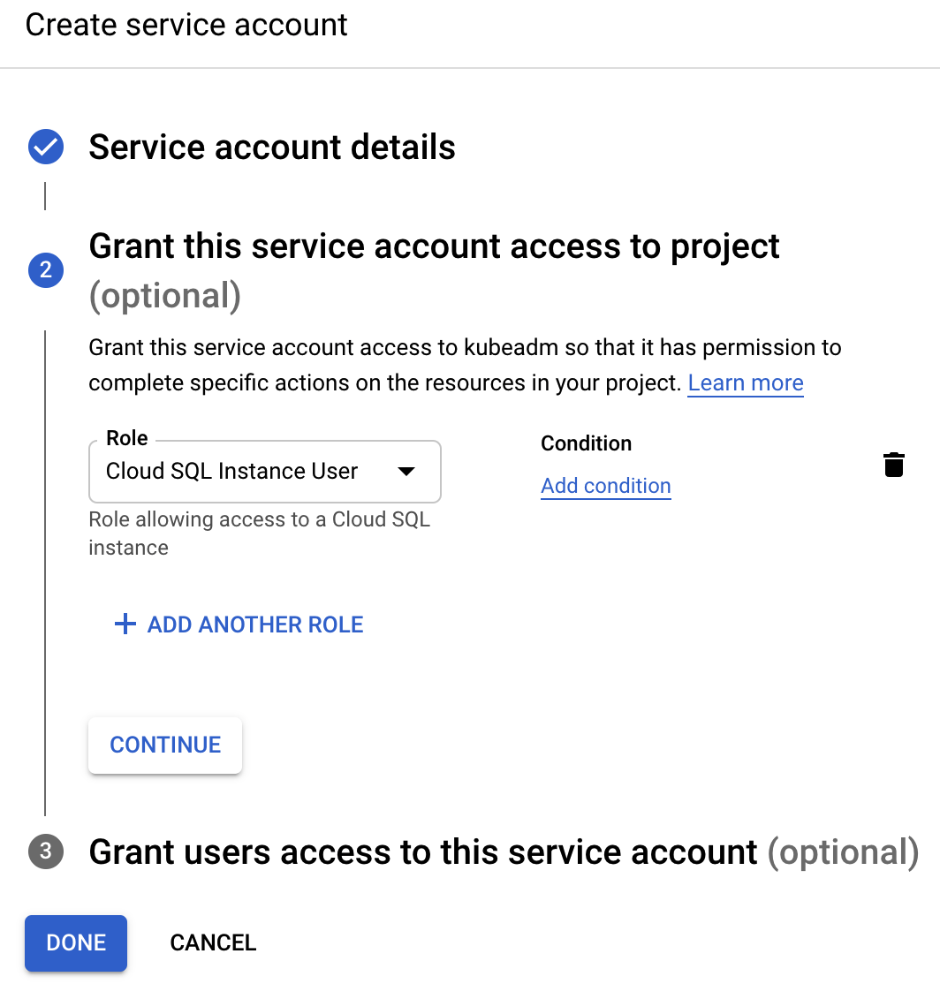Click the step 3 numbered circle icon

coord(45,852)
